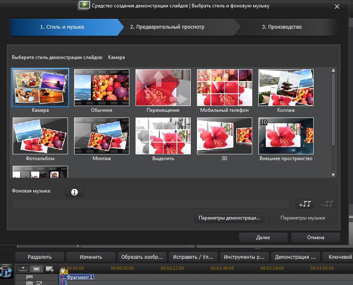Toggle the track enable checkbox in timeline
353x285 pixels.
coord(40,283)
